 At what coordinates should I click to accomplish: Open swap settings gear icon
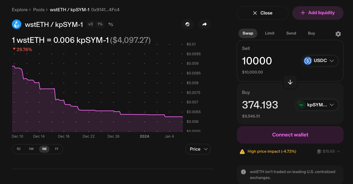tap(338, 34)
